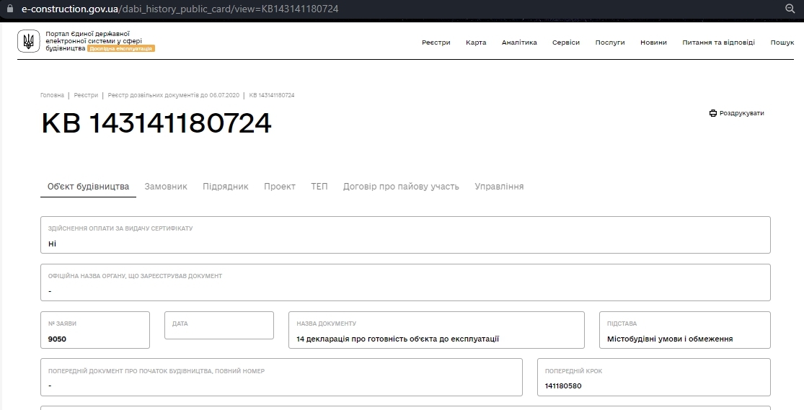Switch to the Проект tab
The width and height of the screenshot is (804, 410).
point(280,187)
